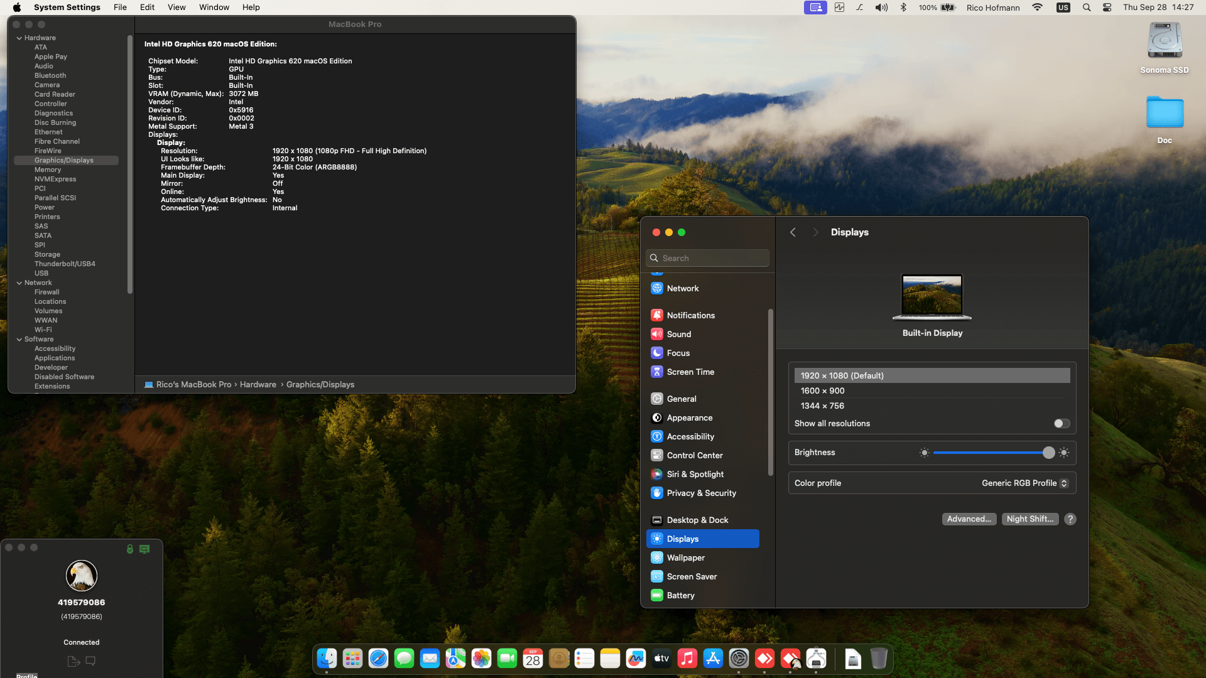Collapse the Network tree section
Image resolution: width=1206 pixels, height=678 pixels.
(x=19, y=283)
